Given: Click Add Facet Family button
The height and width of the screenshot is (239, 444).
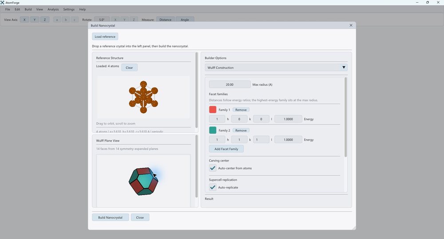Looking at the screenshot, I should [x=226, y=149].
